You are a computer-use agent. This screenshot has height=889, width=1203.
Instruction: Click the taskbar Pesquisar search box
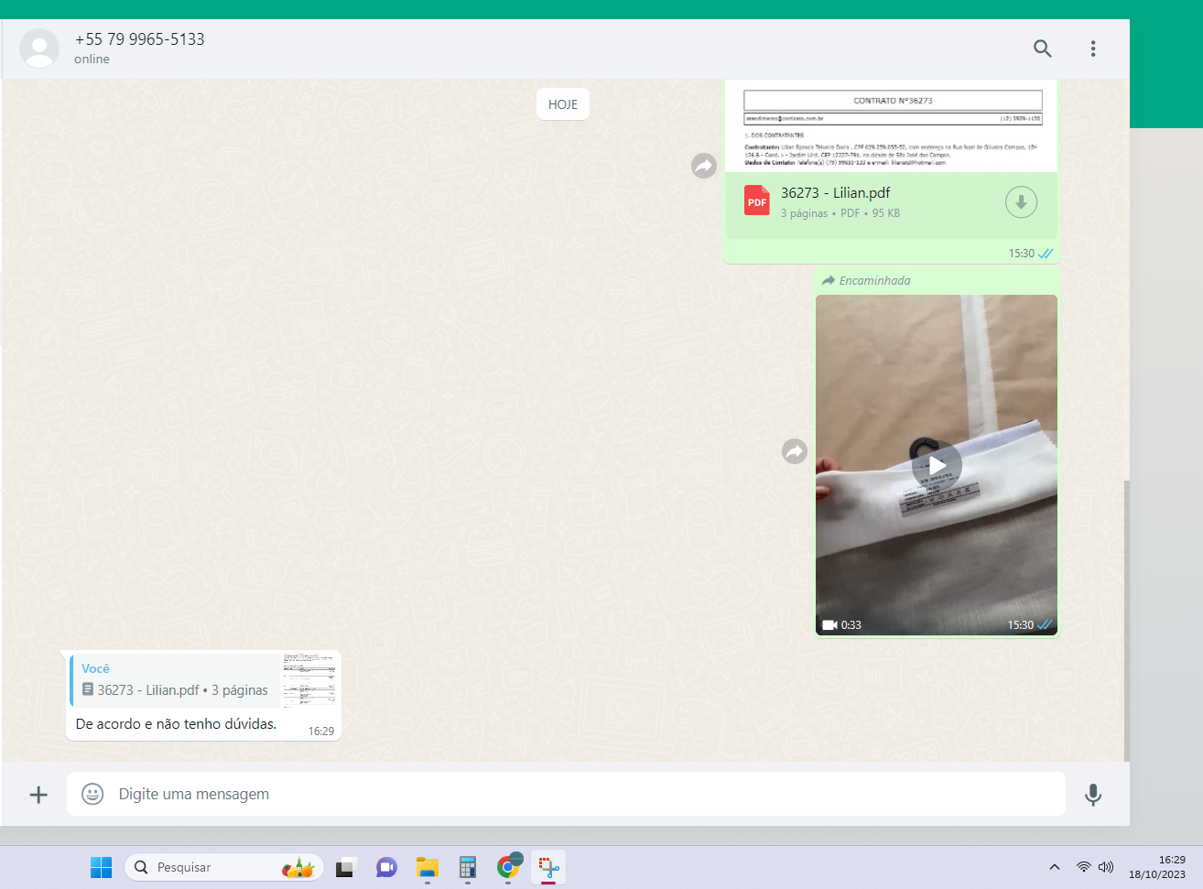point(224,867)
